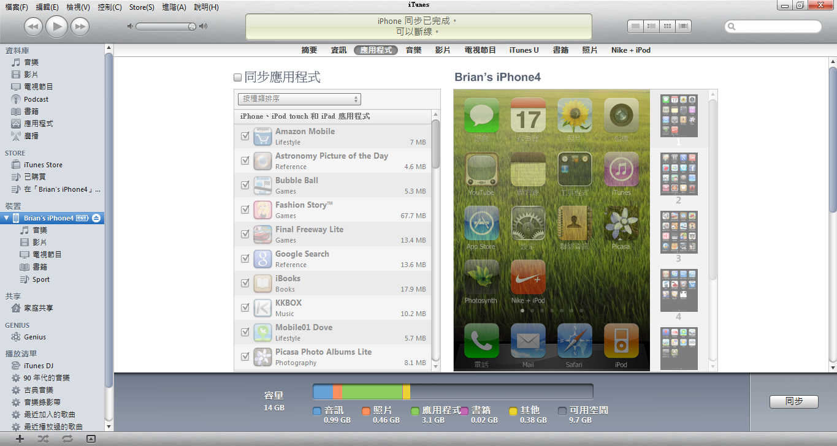Open the 檔案(F) menu
The width and height of the screenshot is (837, 446).
[x=17, y=7]
